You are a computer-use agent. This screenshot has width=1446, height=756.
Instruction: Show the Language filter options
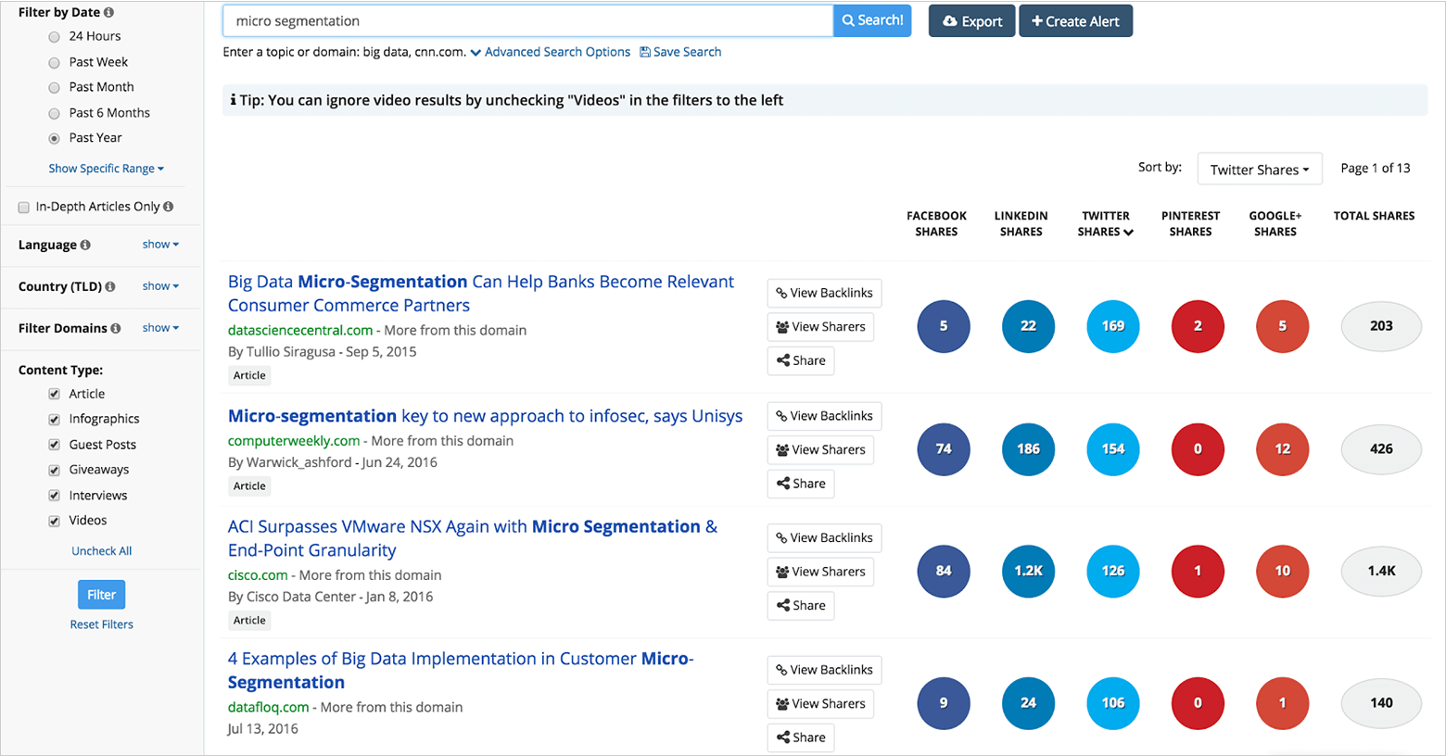tap(160, 244)
